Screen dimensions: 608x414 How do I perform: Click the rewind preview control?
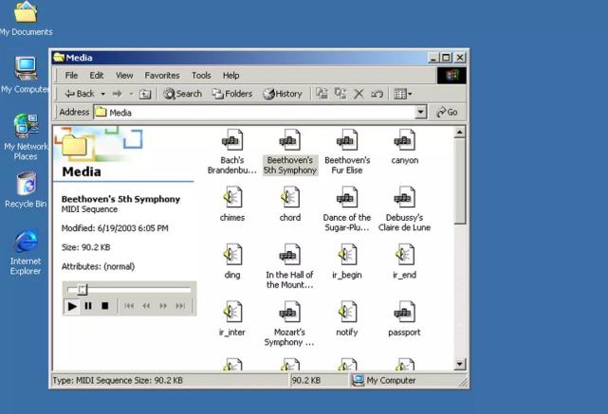[x=146, y=306]
